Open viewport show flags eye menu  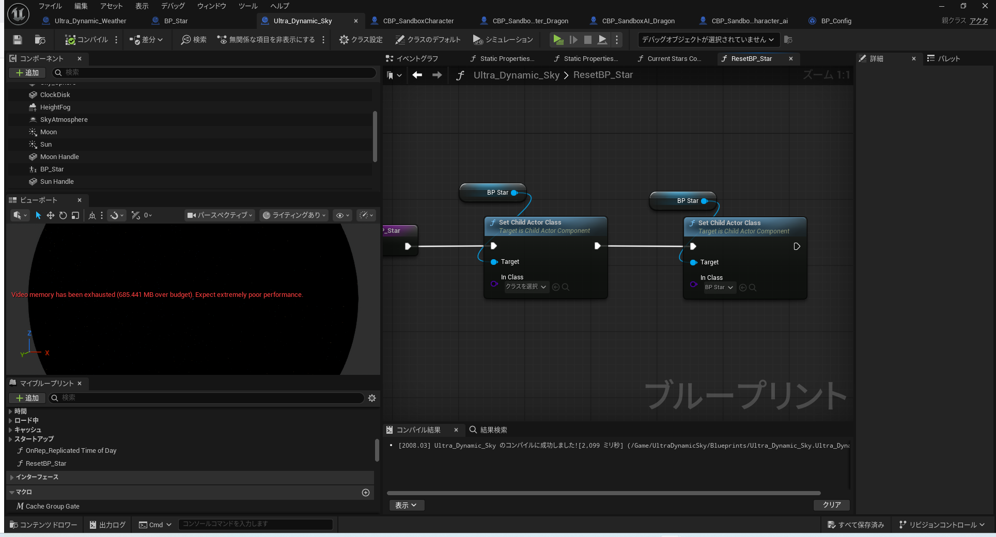coord(343,215)
